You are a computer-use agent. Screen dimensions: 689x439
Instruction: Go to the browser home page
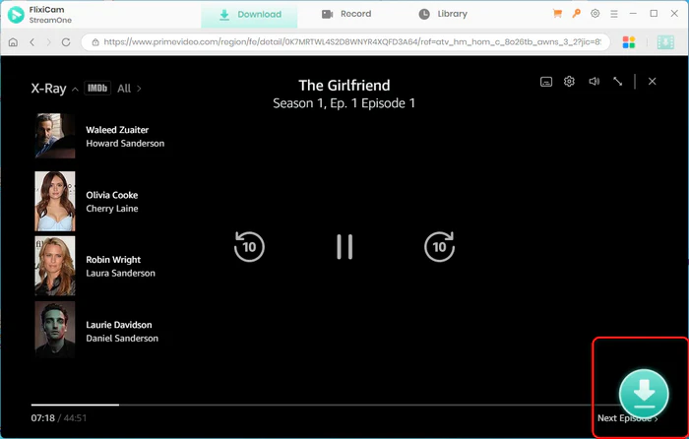pos(14,42)
